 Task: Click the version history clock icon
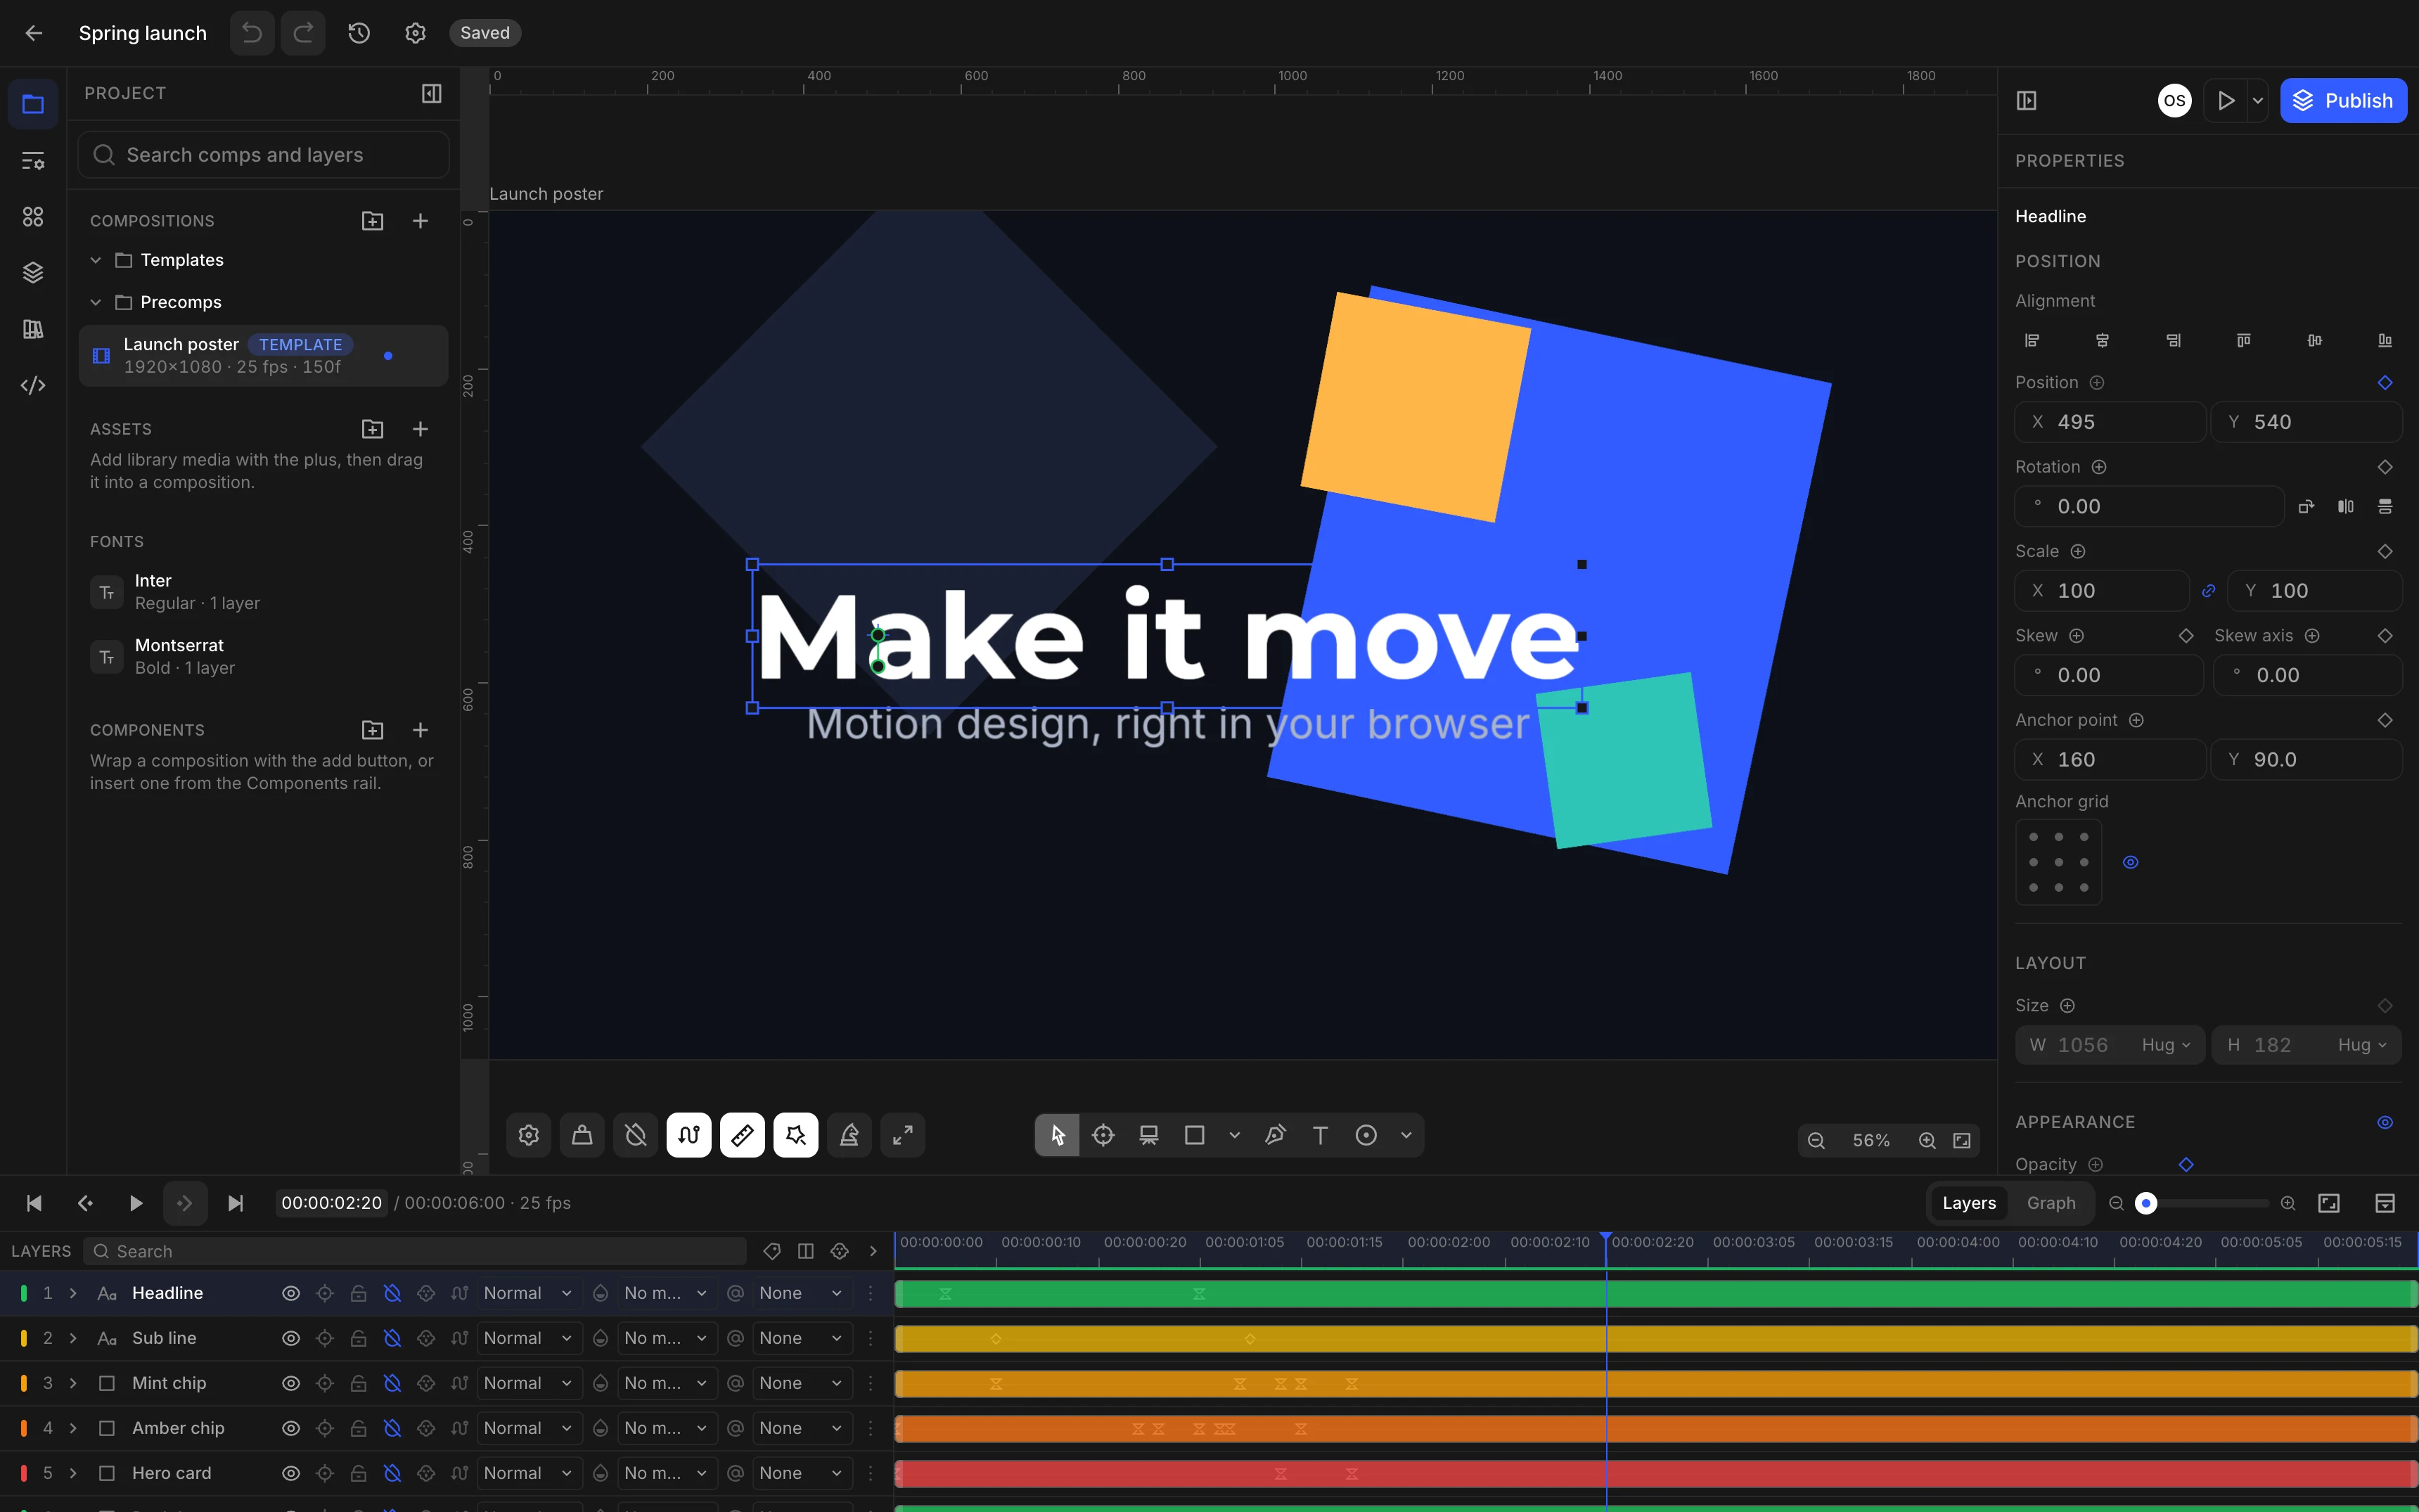pyautogui.click(x=359, y=33)
